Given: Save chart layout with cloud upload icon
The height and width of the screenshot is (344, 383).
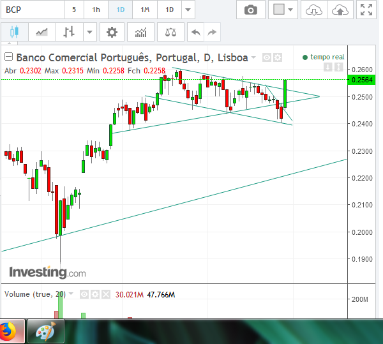Looking at the screenshot, I should pos(340,10).
